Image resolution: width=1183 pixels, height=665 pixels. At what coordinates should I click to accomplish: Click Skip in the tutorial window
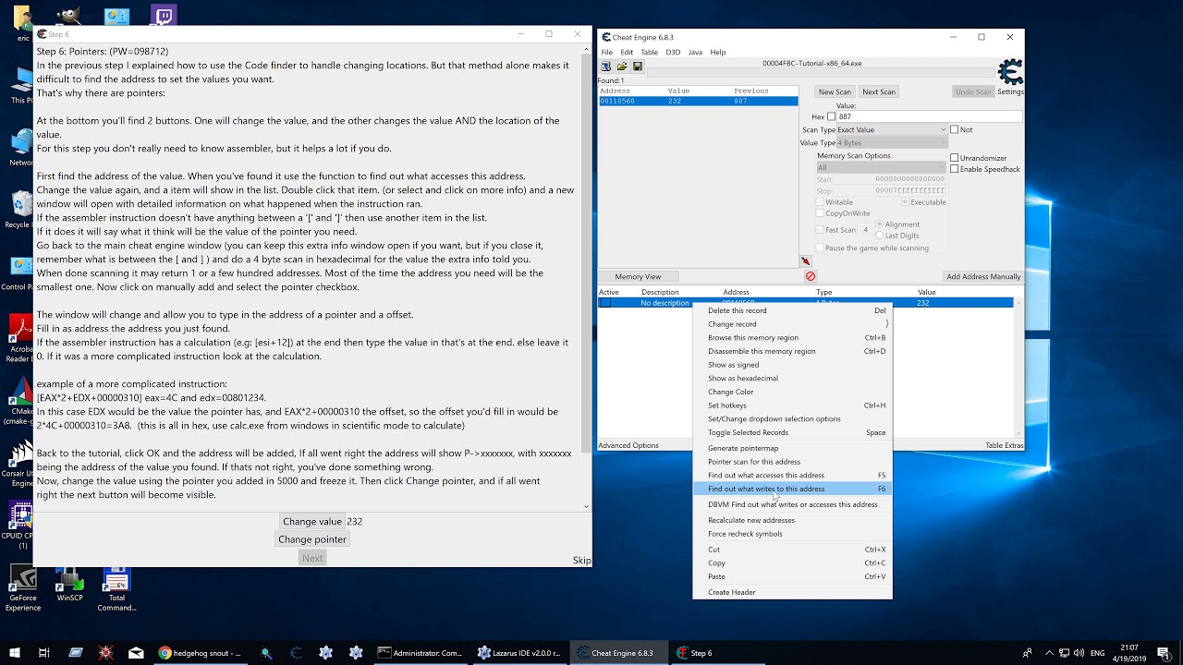[x=581, y=561]
